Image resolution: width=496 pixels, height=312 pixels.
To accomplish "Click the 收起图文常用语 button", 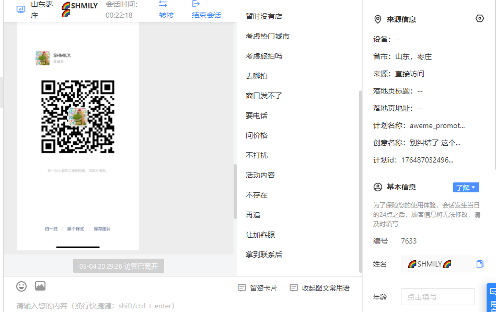I will pos(320,288).
